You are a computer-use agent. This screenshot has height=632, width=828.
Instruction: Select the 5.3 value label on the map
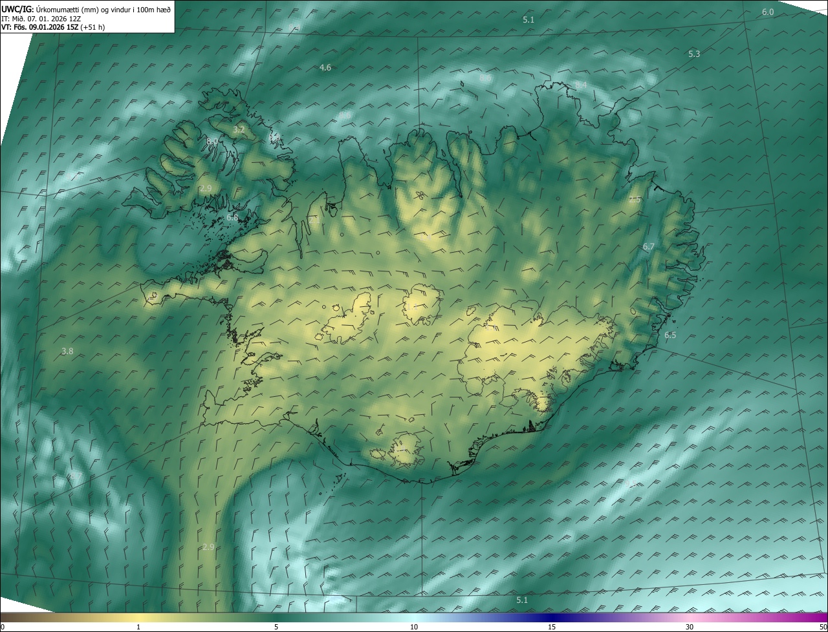click(x=694, y=54)
